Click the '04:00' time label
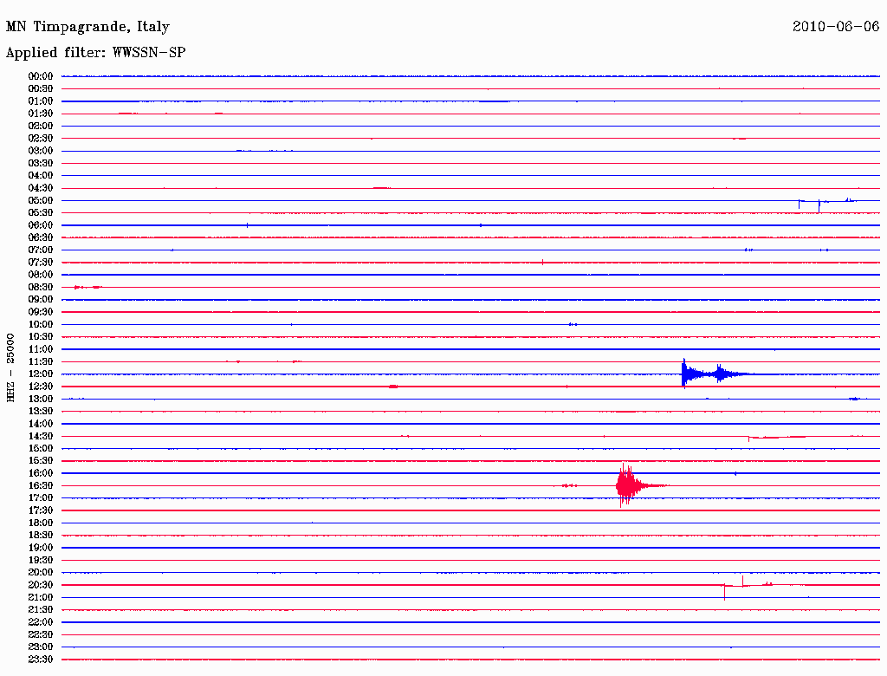887x676 pixels. tap(41, 176)
